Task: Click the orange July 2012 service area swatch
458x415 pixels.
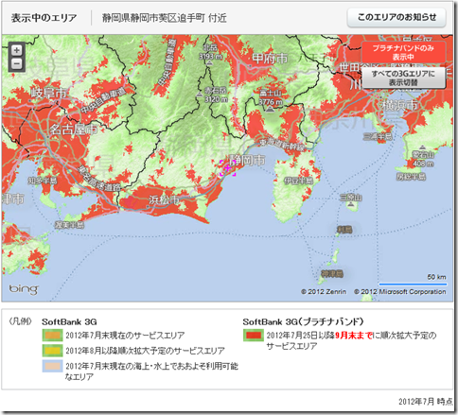Action: click(x=53, y=335)
